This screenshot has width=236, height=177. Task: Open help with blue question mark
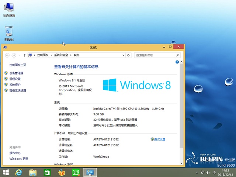point(177,62)
